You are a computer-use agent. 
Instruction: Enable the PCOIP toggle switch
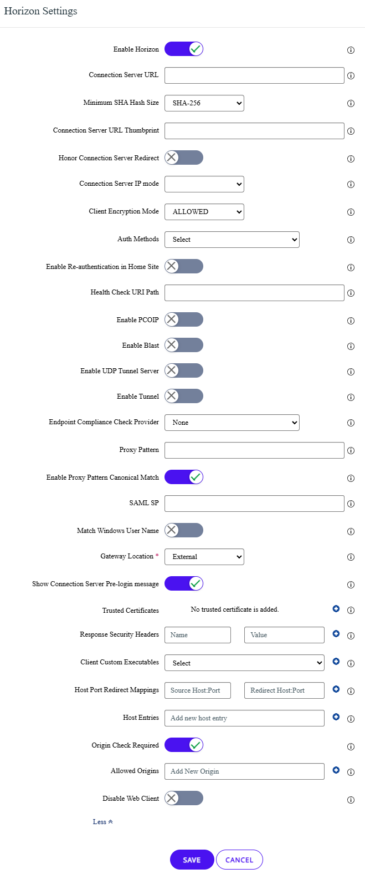(x=184, y=319)
